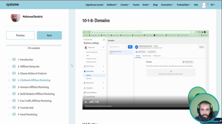222x124 pixels.
Task: Open the Dashboard dropdown menu
Action: [x=112, y=5]
